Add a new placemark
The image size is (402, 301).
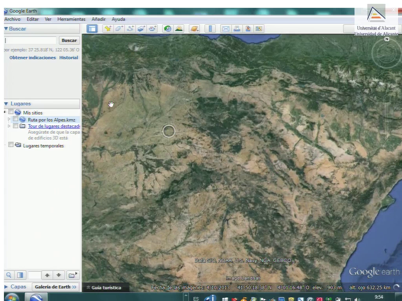(x=108, y=29)
